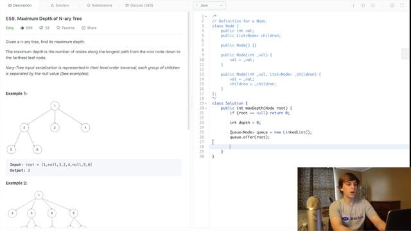
Task: Click line number 27 in gutter
Action: point(202,142)
